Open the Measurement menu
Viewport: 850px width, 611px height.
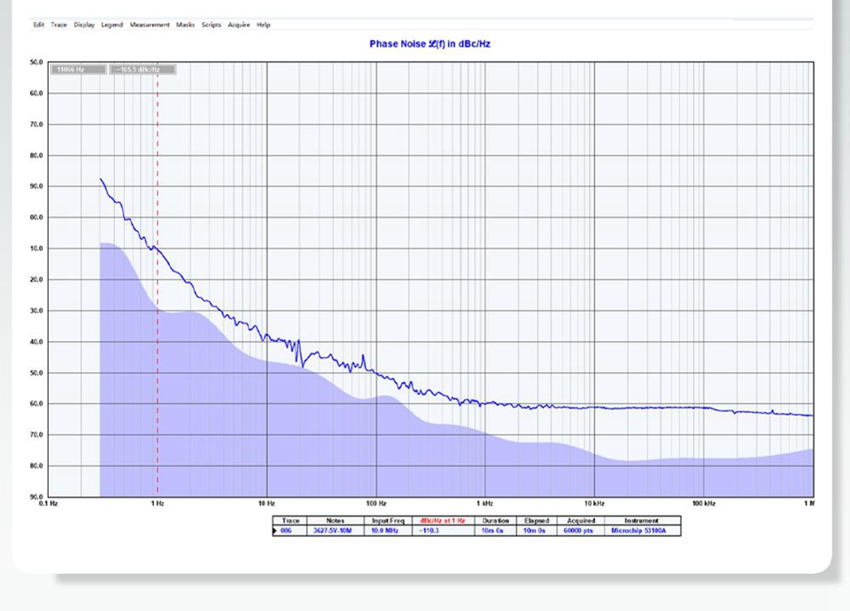149,25
